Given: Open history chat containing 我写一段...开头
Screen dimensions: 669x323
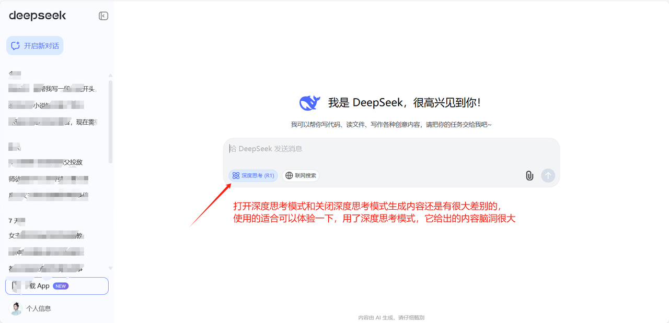Looking at the screenshot, I should [53, 89].
